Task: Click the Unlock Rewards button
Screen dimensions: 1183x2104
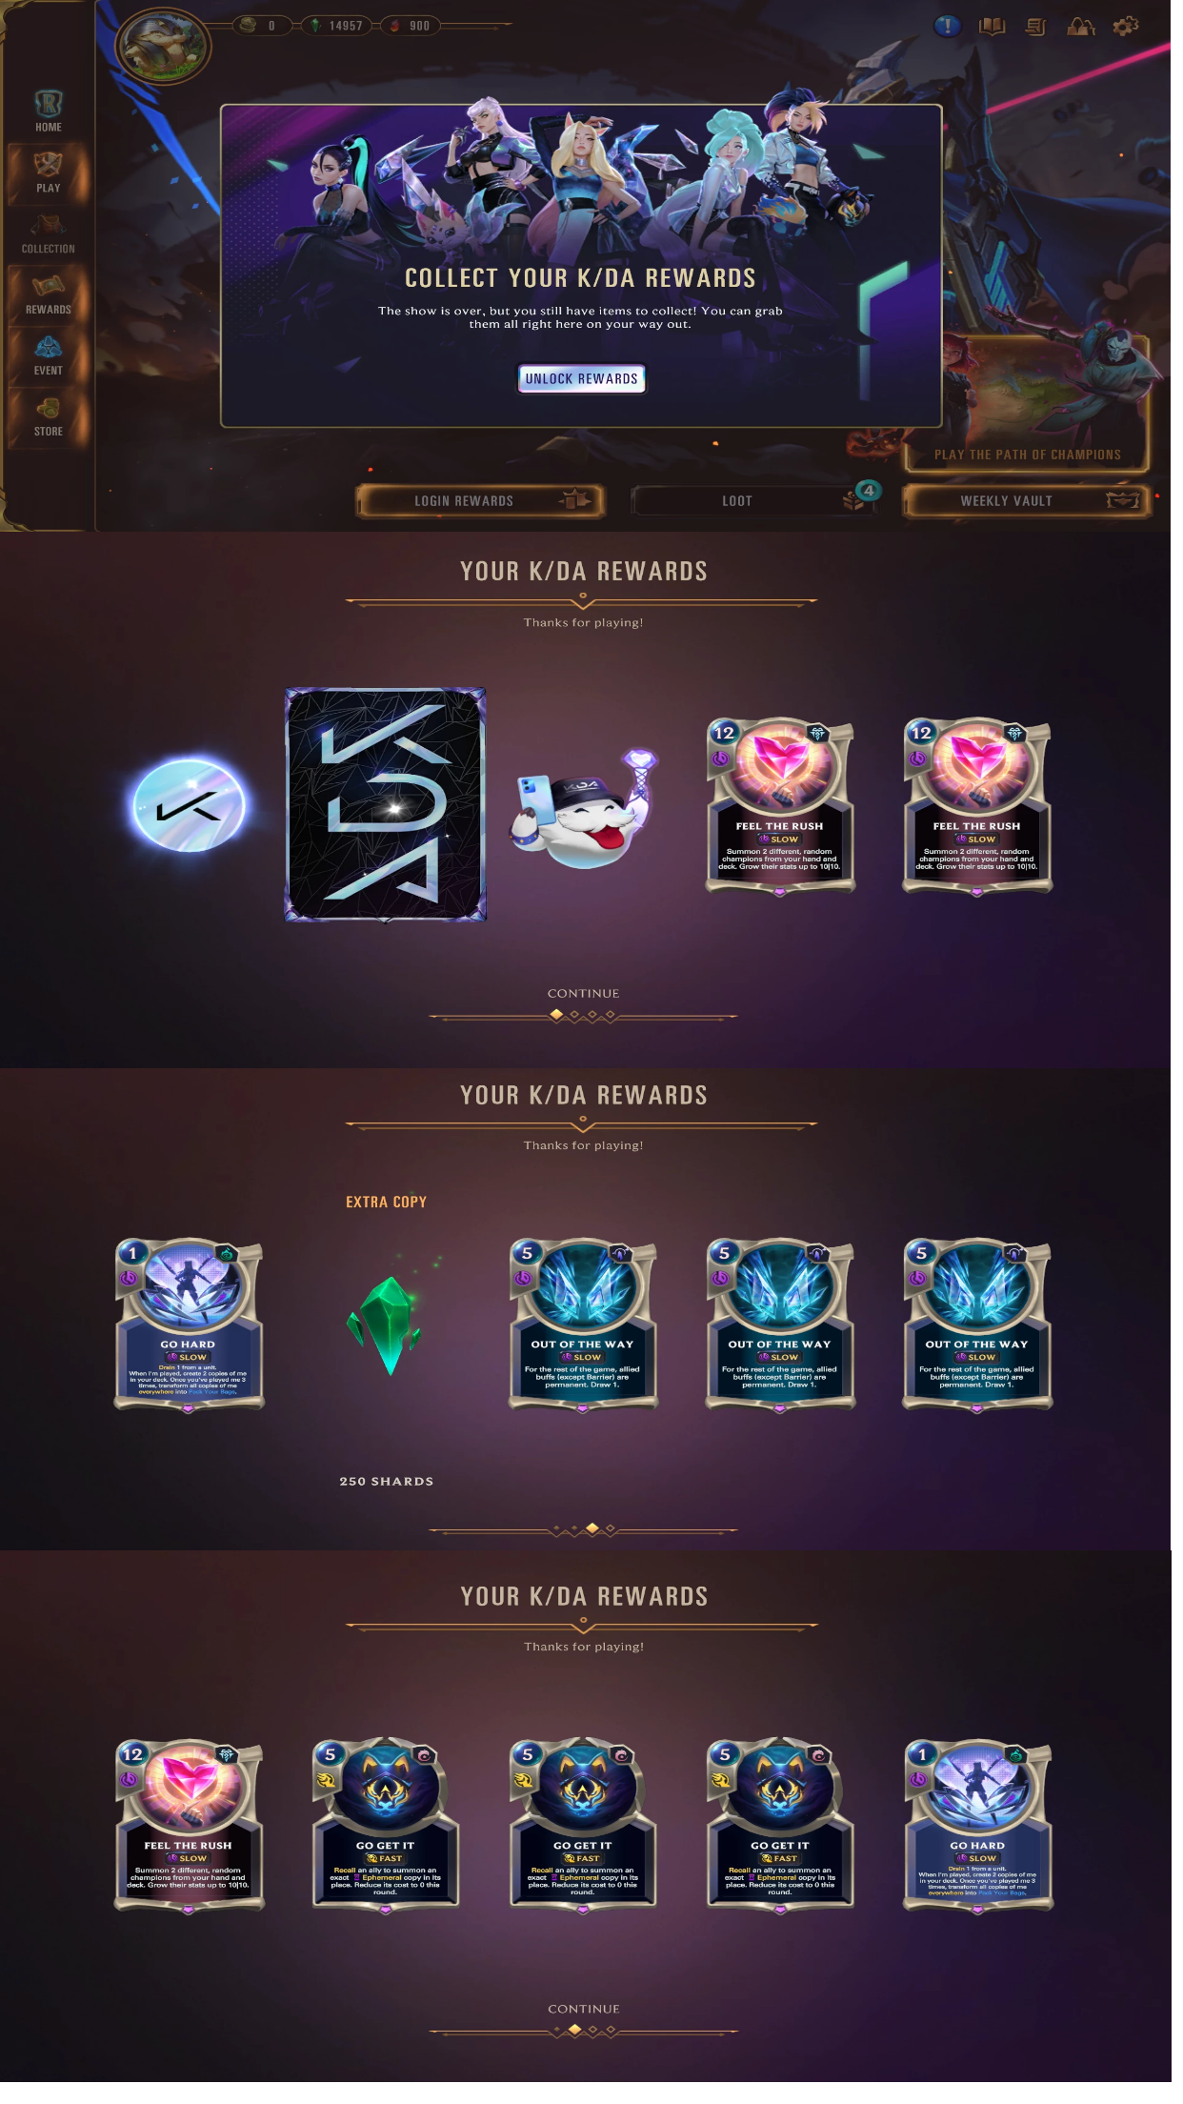Action: pyautogui.click(x=581, y=378)
